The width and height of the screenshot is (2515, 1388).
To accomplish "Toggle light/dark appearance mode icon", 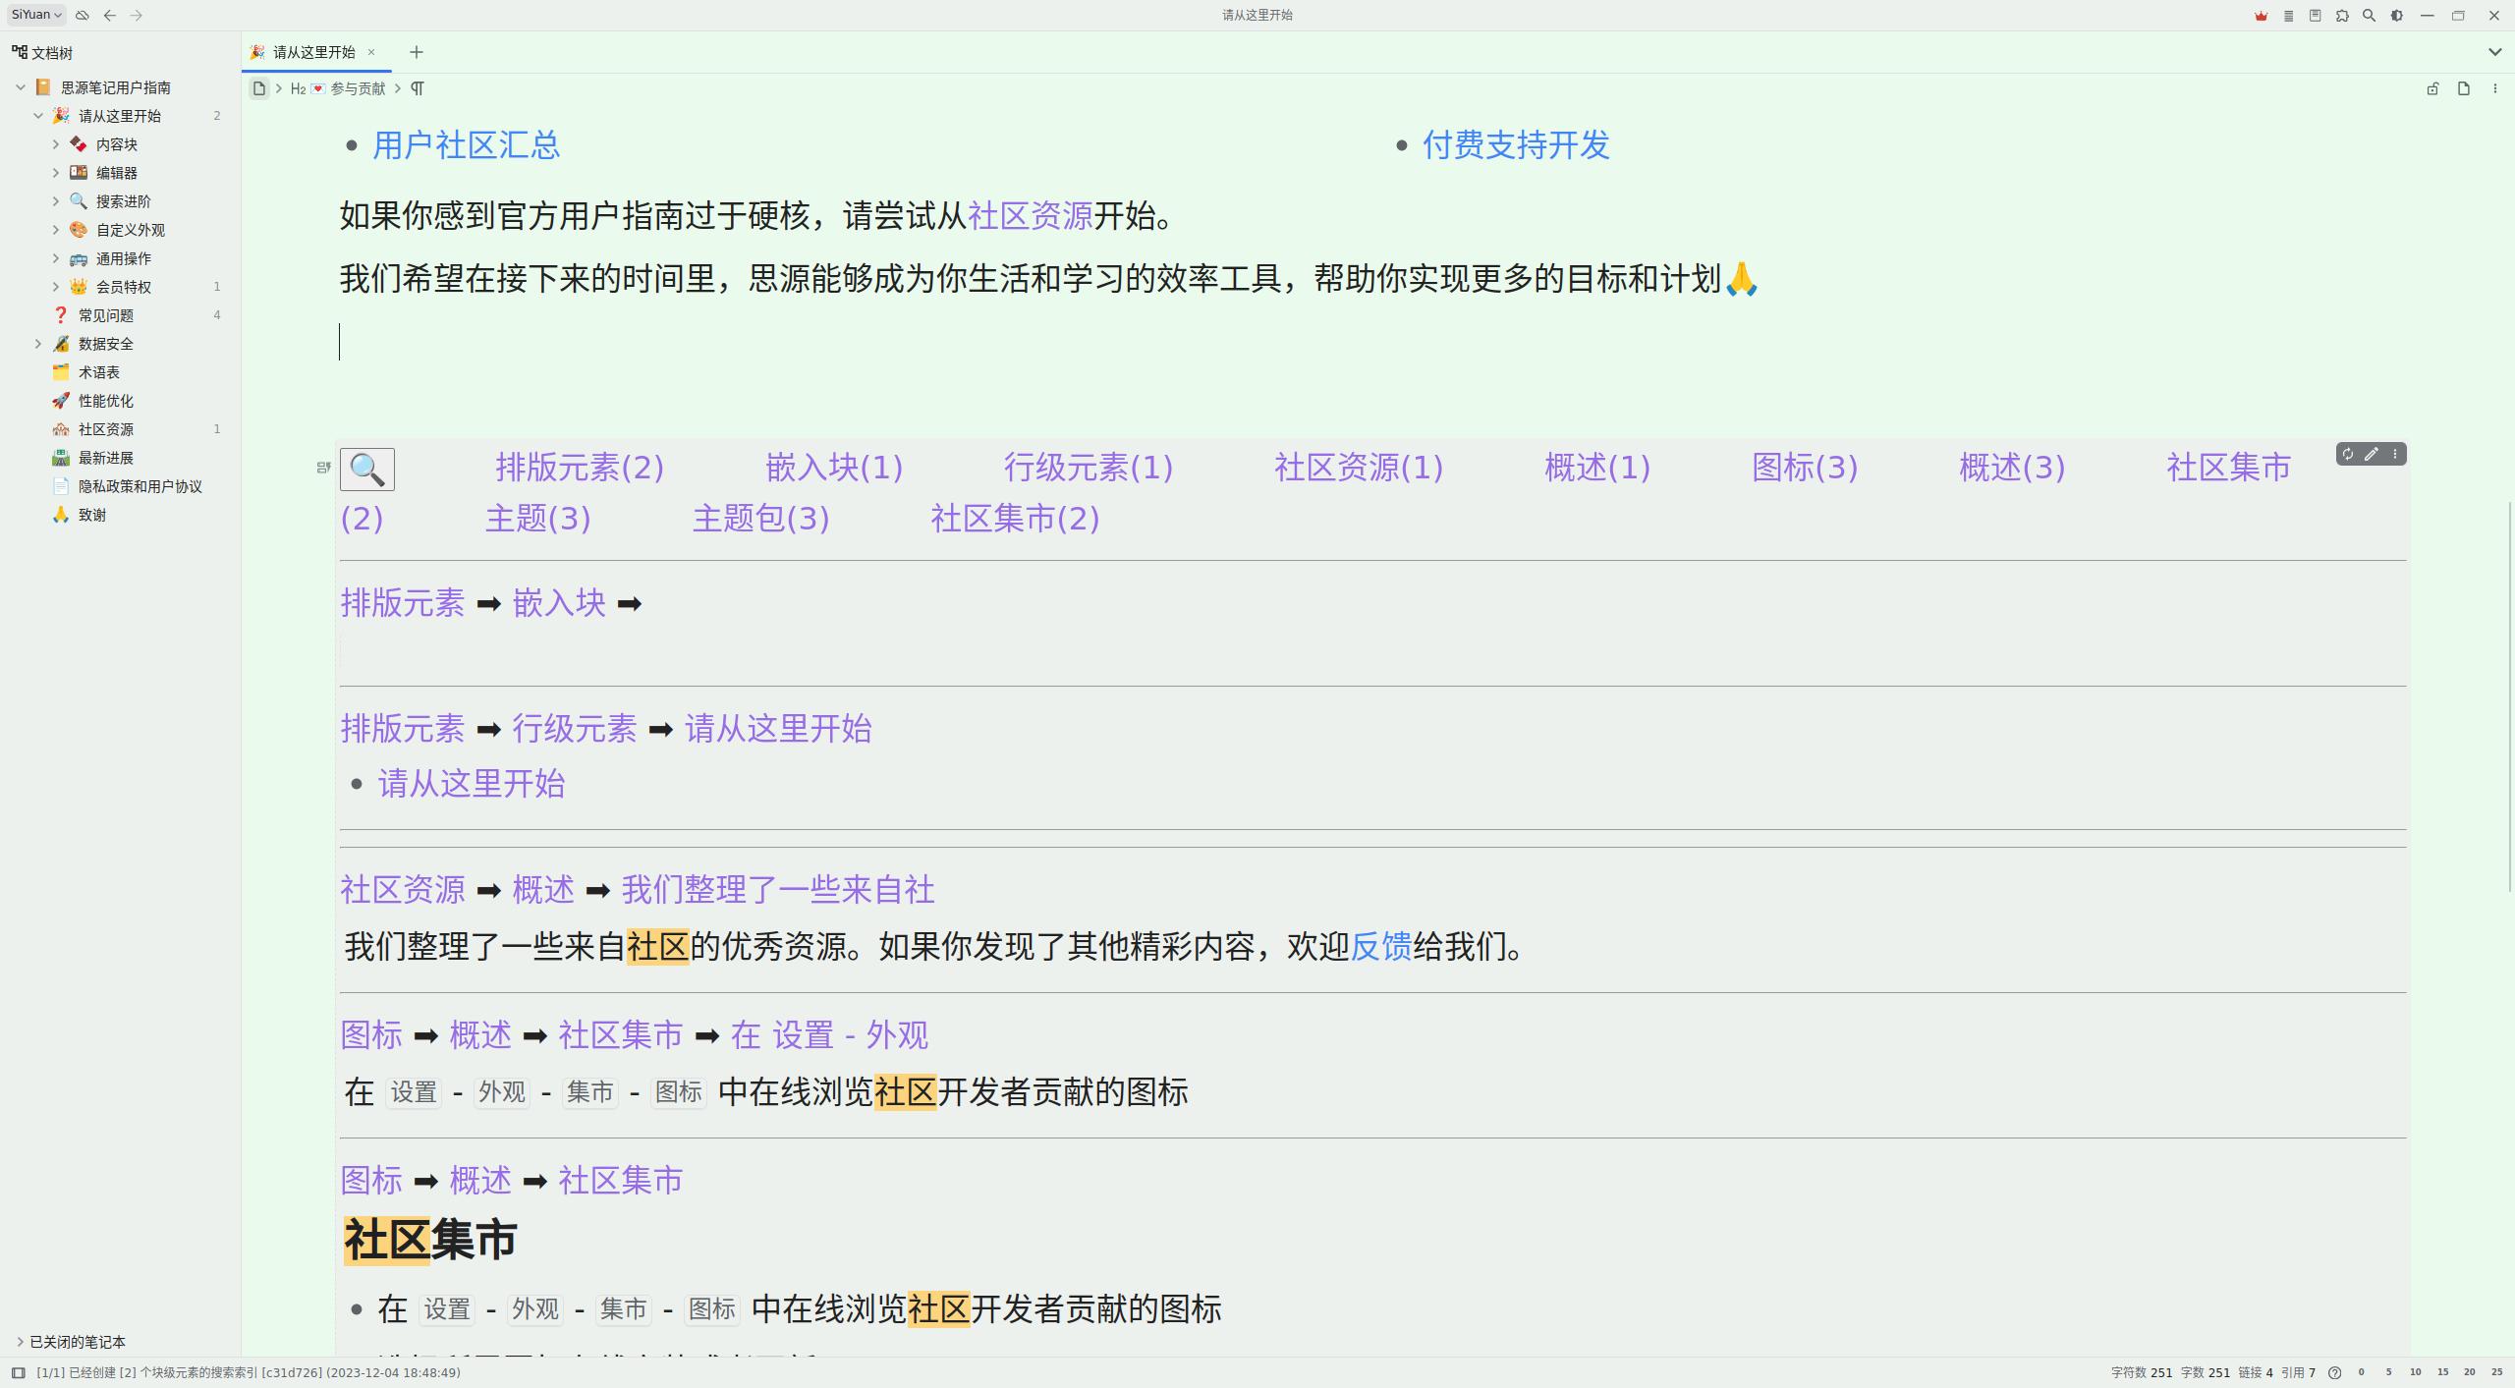I will pyautogui.click(x=2397, y=16).
